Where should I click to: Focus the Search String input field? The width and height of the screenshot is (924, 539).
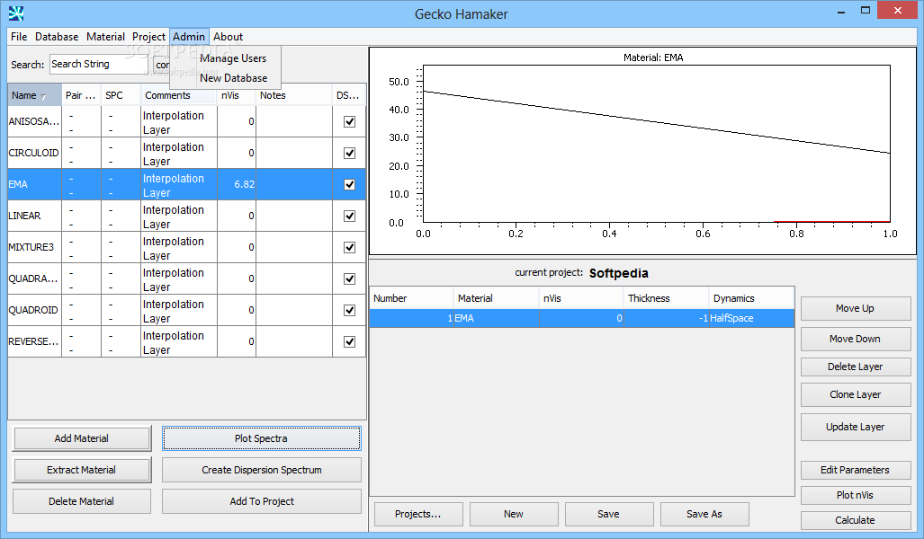pos(98,64)
